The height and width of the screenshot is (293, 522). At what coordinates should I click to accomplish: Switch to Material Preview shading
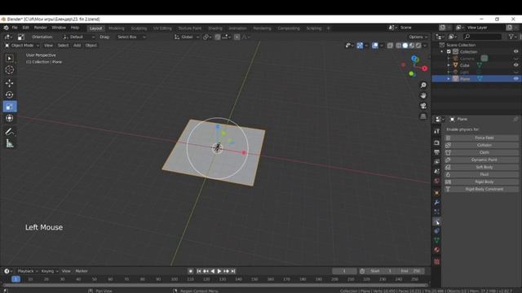412,46
